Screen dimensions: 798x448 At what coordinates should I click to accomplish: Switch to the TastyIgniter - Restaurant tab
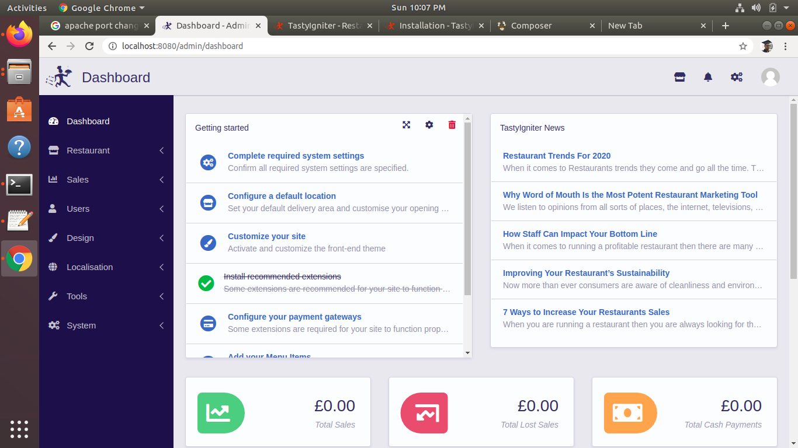tap(323, 26)
